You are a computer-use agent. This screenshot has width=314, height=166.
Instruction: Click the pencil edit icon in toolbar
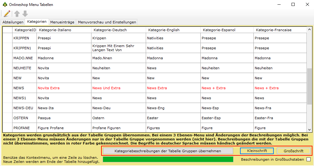click(7, 14)
